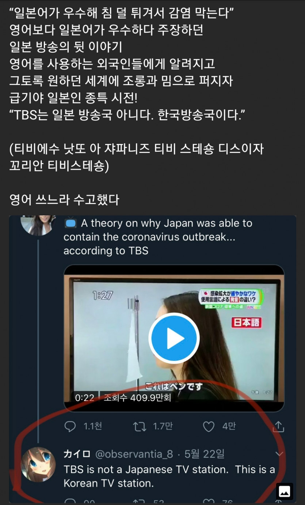Open the image gallery icon at bottom right

click(x=285, y=491)
